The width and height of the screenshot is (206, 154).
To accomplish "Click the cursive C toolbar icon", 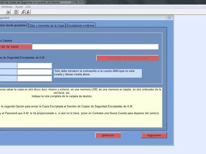I will click(23, 12).
